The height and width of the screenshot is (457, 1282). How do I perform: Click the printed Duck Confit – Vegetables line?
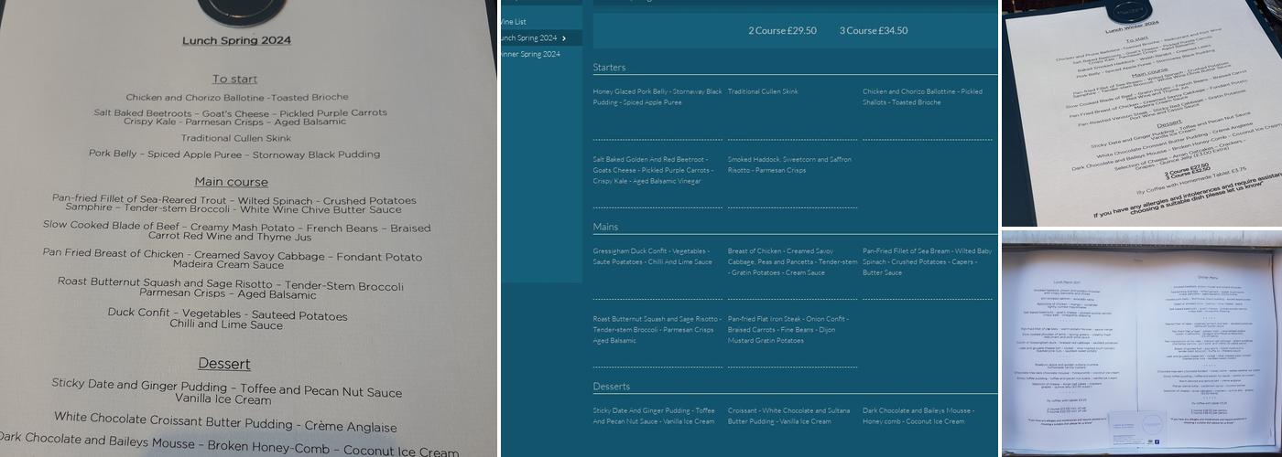click(227, 319)
